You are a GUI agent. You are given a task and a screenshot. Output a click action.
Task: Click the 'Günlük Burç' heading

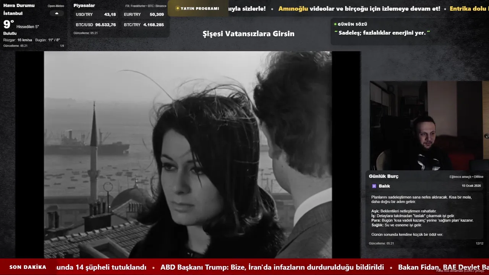point(384,176)
